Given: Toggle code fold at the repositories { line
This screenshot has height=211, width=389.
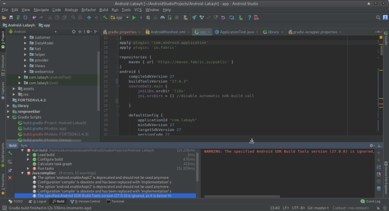Looking at the screenshot, I should point(118,58).
